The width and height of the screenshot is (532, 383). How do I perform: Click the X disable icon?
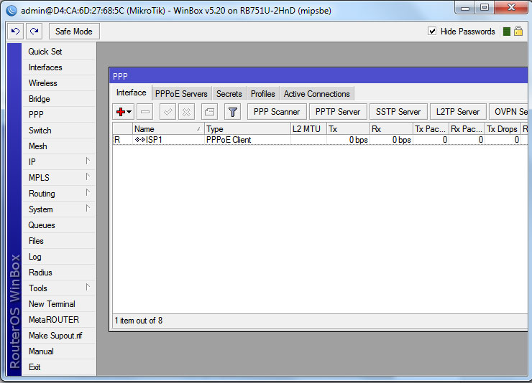click(x=186, y=112)
